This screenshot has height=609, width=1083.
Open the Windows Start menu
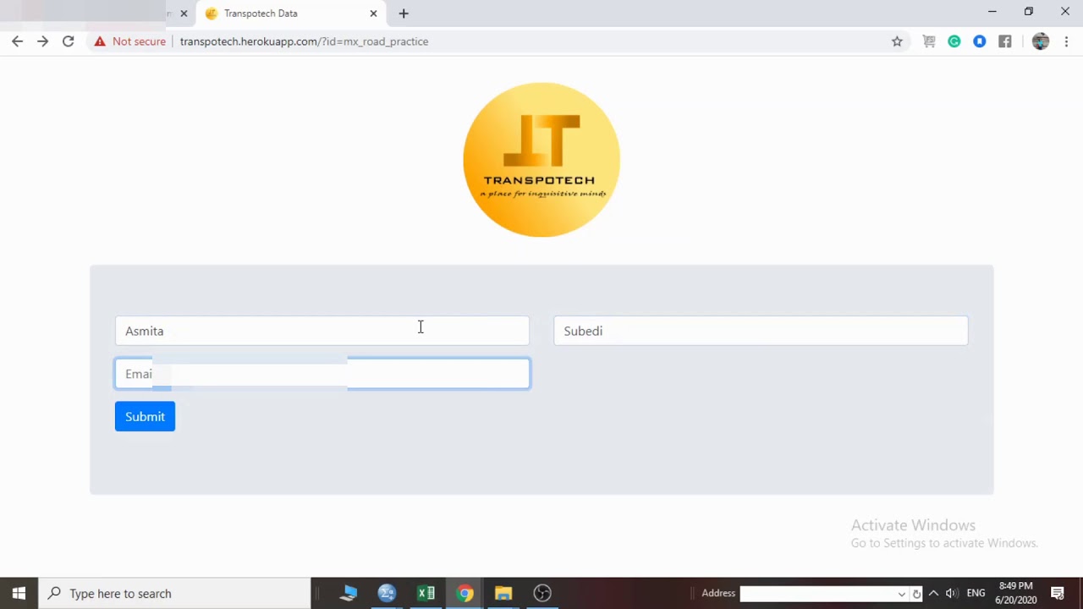pos(19,593)
